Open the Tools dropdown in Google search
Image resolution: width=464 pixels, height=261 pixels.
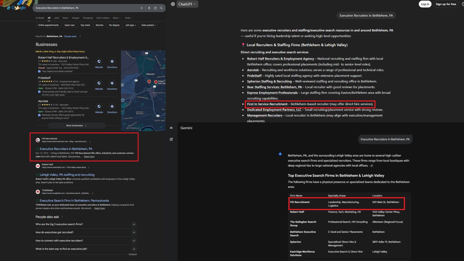point(128,18)
